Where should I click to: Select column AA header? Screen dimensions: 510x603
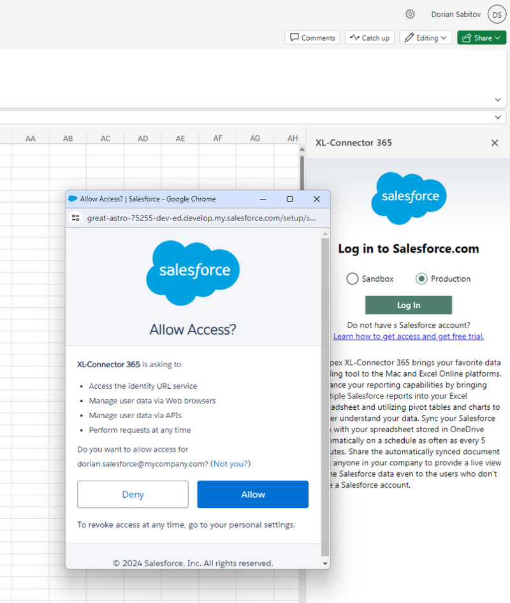pyautogui.click(x=31, y=138)
